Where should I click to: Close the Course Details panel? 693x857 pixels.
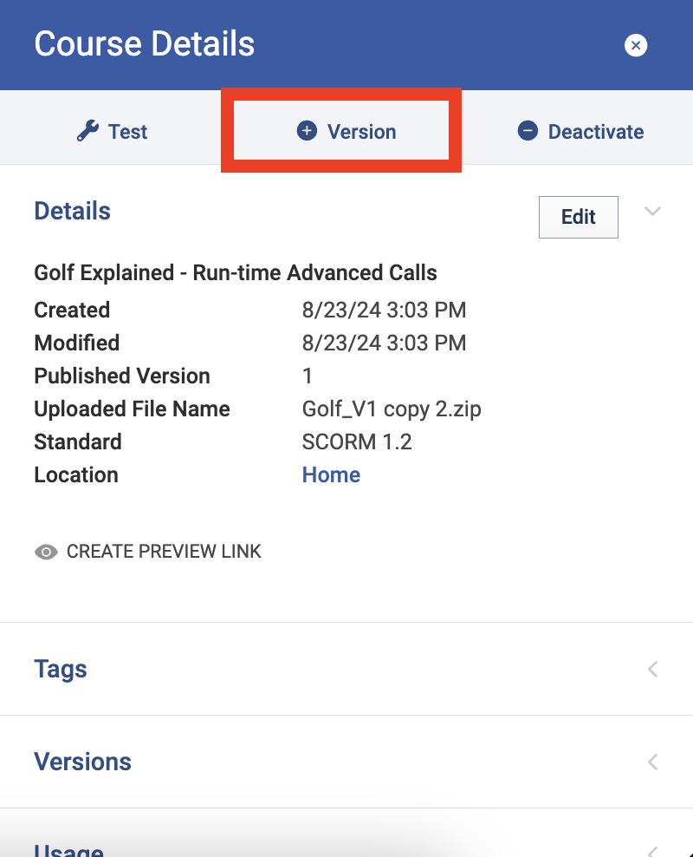pyautogui.click(x=636, y=45)
